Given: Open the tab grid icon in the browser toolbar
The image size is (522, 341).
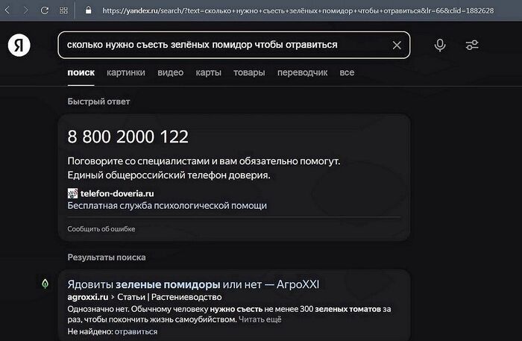Looking at the screenshot, I should point(63,10).
